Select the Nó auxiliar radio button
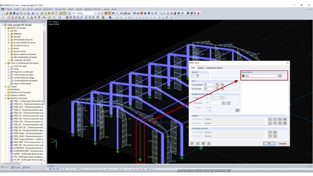 tap(193, 103)
